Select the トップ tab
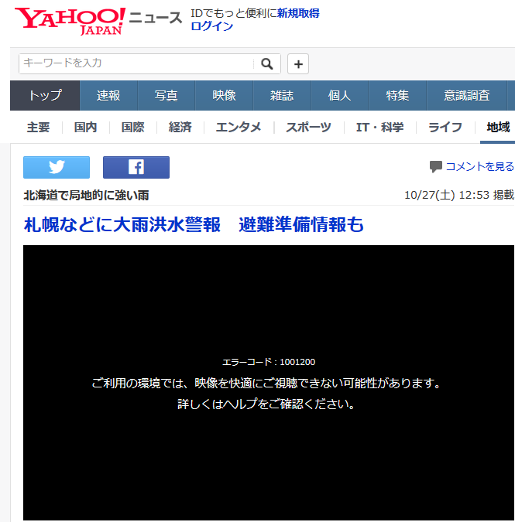 coord(45,96)
